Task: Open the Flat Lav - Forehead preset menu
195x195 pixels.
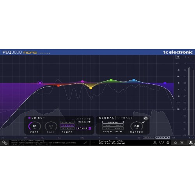Action: pyautogui.click(x=112, y=144)
